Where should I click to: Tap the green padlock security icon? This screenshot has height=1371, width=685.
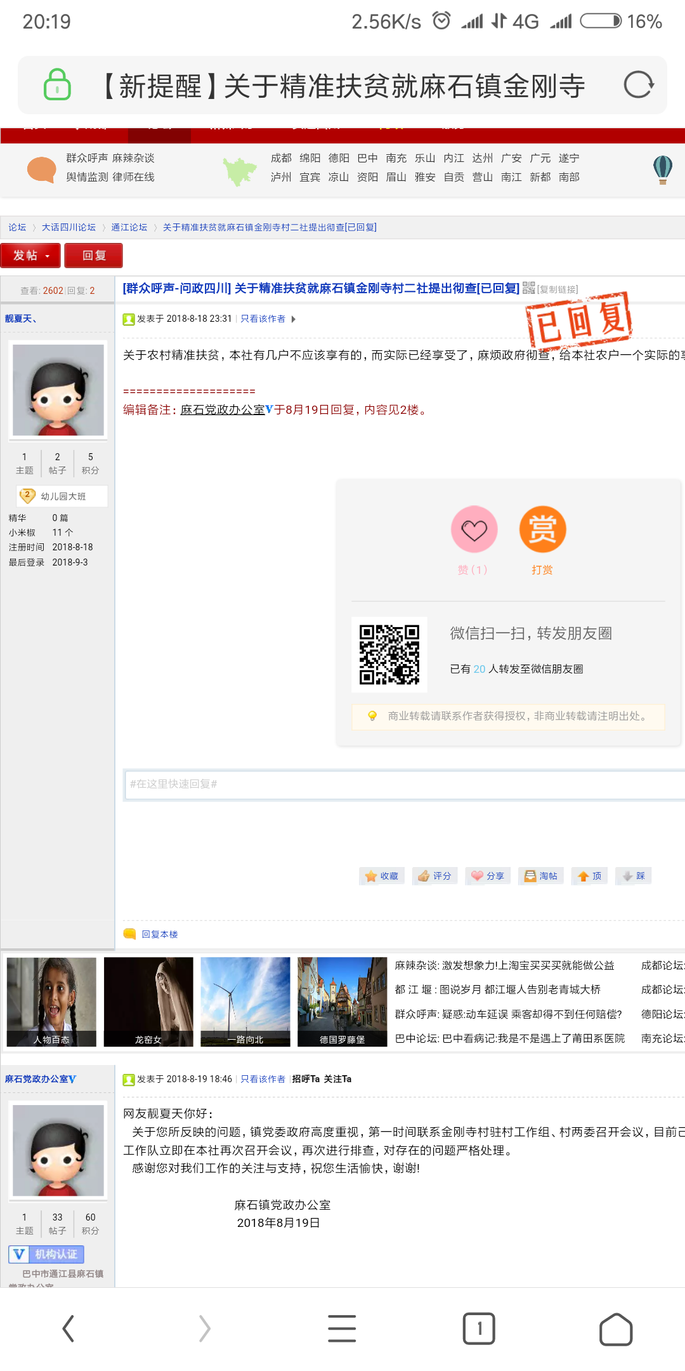click(x=57, y=84)
